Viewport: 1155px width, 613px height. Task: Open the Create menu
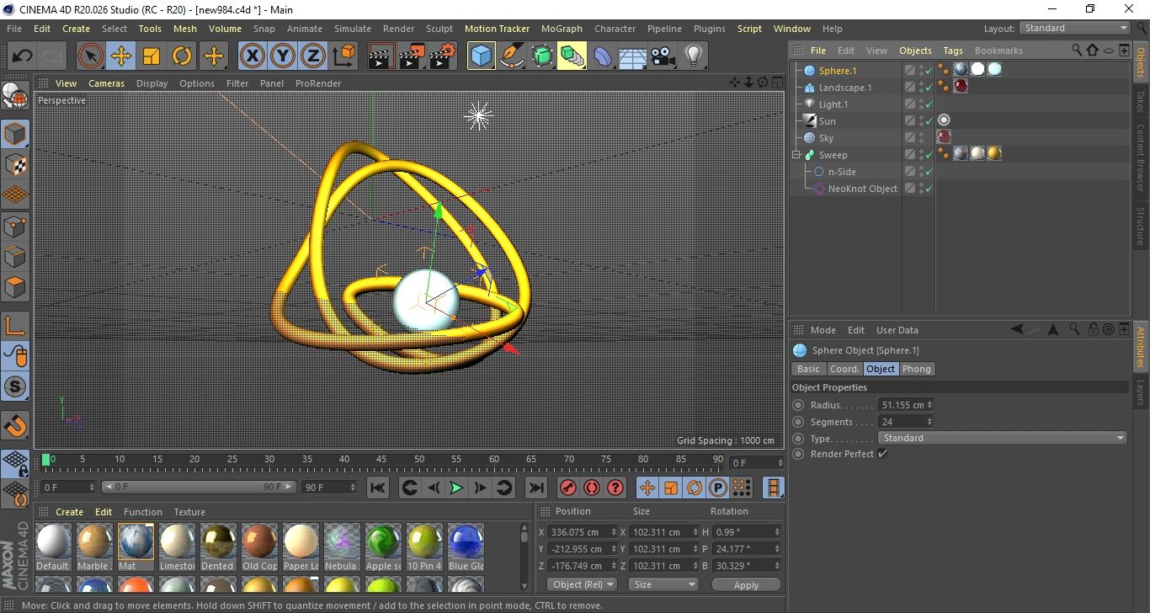pyautogui.click(x=76, y=29)
